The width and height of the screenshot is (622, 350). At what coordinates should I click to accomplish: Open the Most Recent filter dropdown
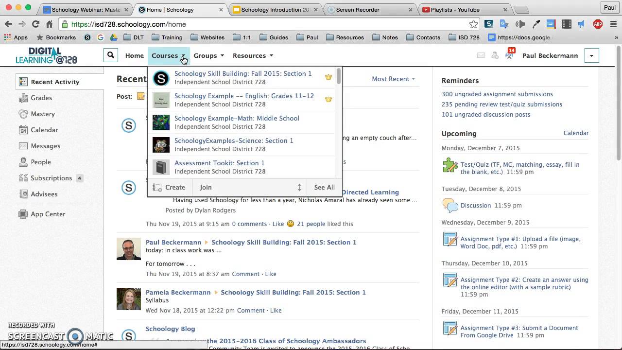[393, 79]
